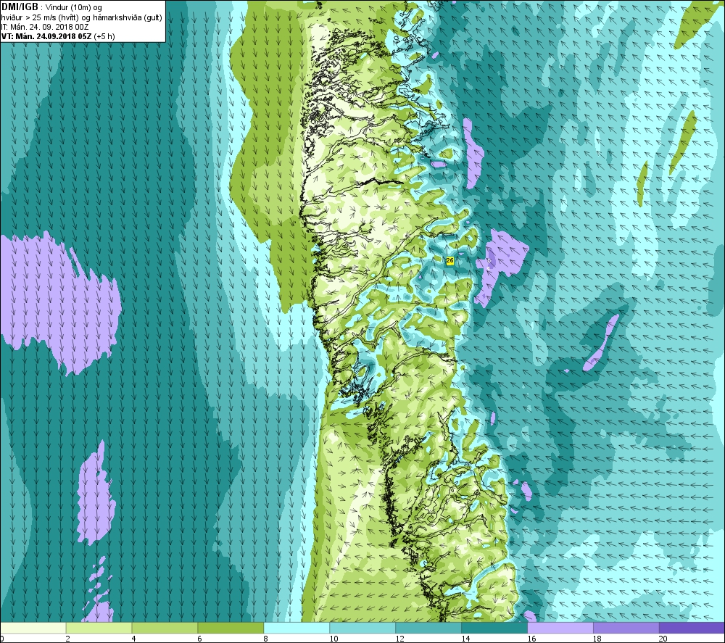The image size is (725, 643).
Task: Click the scale value 2
Action: click(67, 639)
